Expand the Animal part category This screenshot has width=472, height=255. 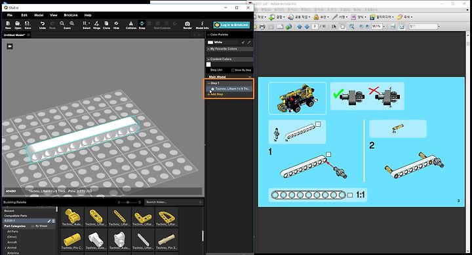coord(5,248)
